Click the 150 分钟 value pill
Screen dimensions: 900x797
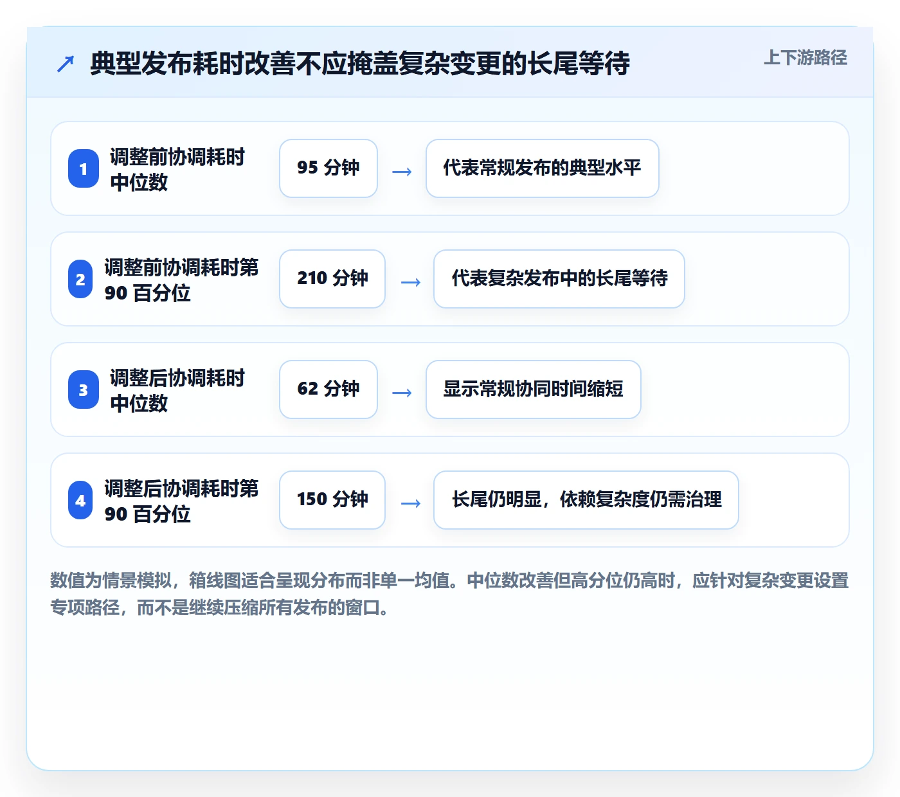tap(332, 500)
